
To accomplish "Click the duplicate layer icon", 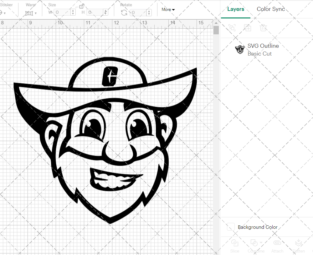I will [x=232, y=28].
